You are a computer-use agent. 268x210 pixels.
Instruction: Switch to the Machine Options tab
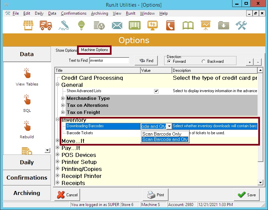[94, 50]
